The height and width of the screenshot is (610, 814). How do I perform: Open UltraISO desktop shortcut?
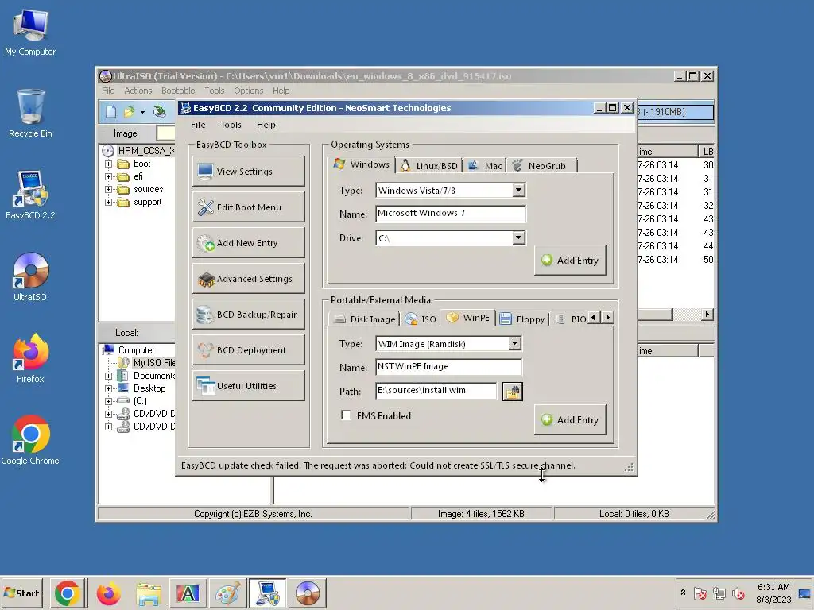click(x=30, y=277)
